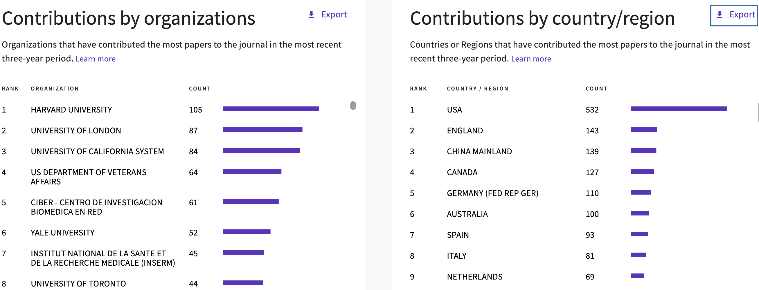Click ORGANIZATION column header
The image size is (759, 290).
[55, 89]
